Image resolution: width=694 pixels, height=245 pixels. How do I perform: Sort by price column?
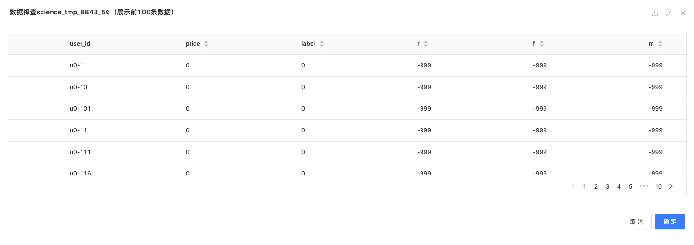tap(206, 44)
